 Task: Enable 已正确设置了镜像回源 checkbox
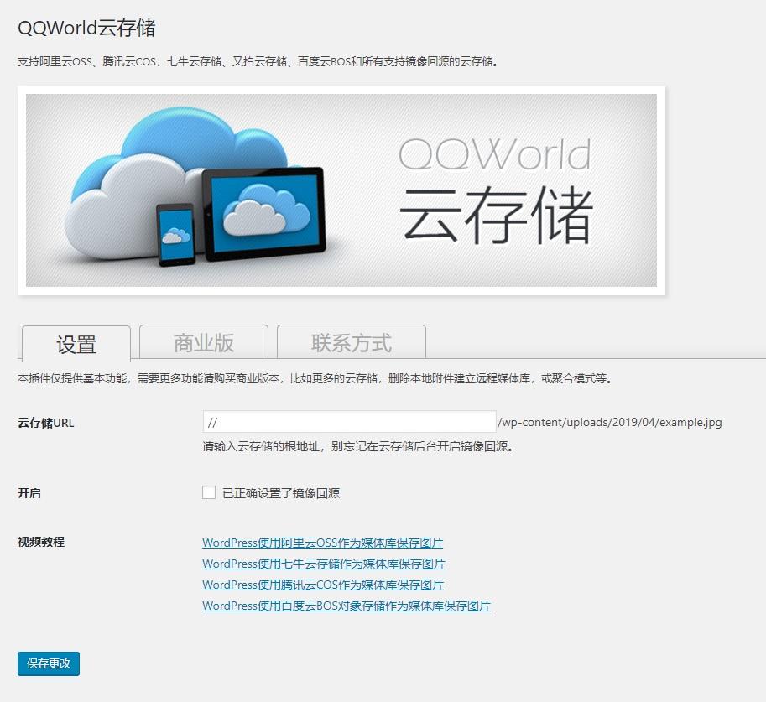209,492
